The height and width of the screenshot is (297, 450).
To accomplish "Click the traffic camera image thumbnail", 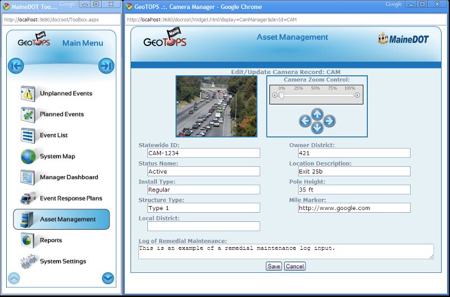I will 217,106.
